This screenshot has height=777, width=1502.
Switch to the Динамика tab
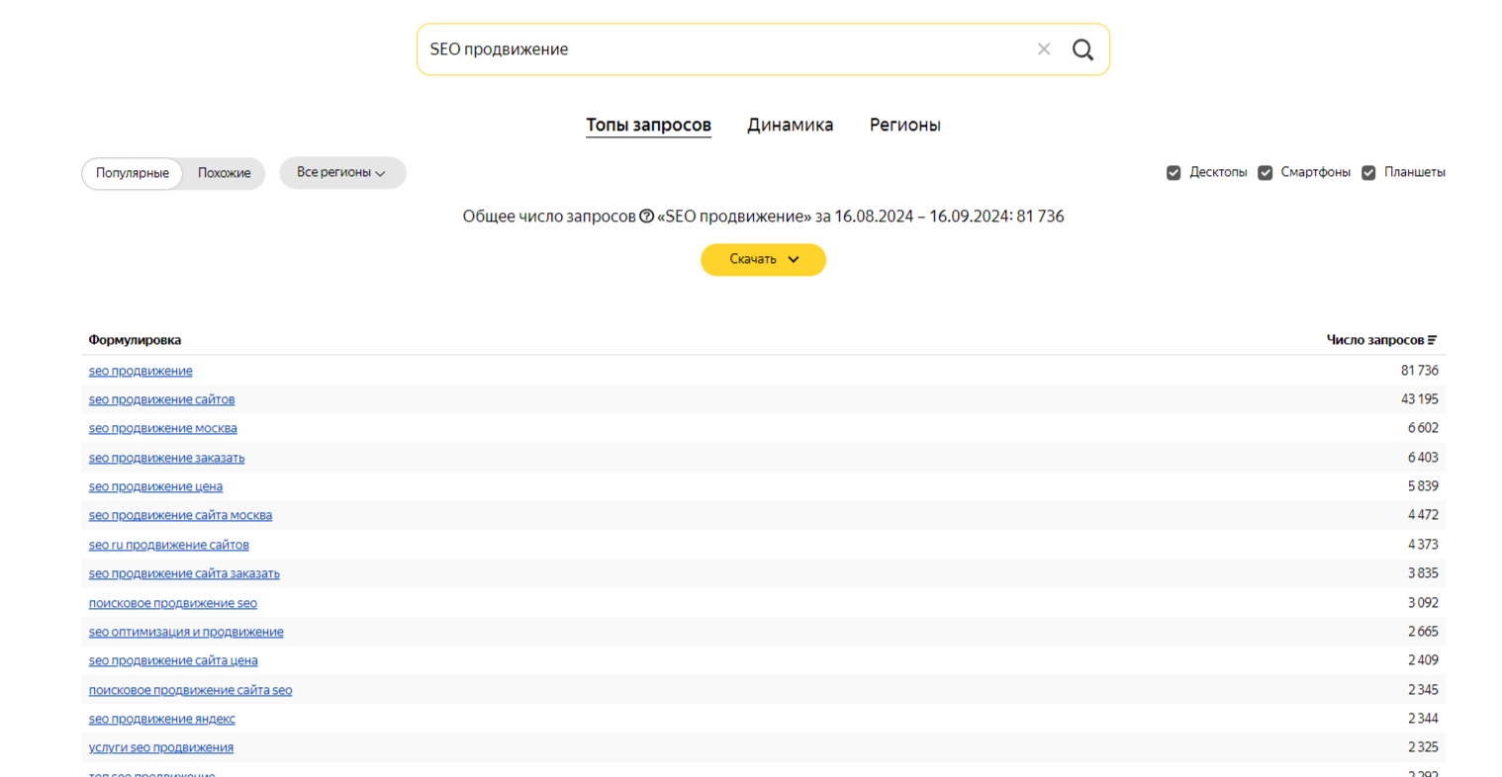coord(790,126)
